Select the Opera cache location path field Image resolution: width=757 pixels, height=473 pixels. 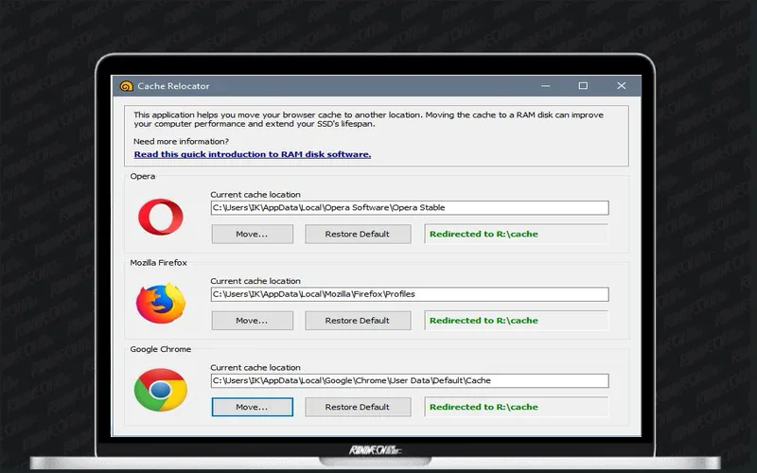[x=410, y=208]
